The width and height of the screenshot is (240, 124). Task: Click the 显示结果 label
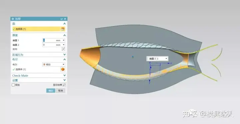pyautogui.click(x=57, y=85)
